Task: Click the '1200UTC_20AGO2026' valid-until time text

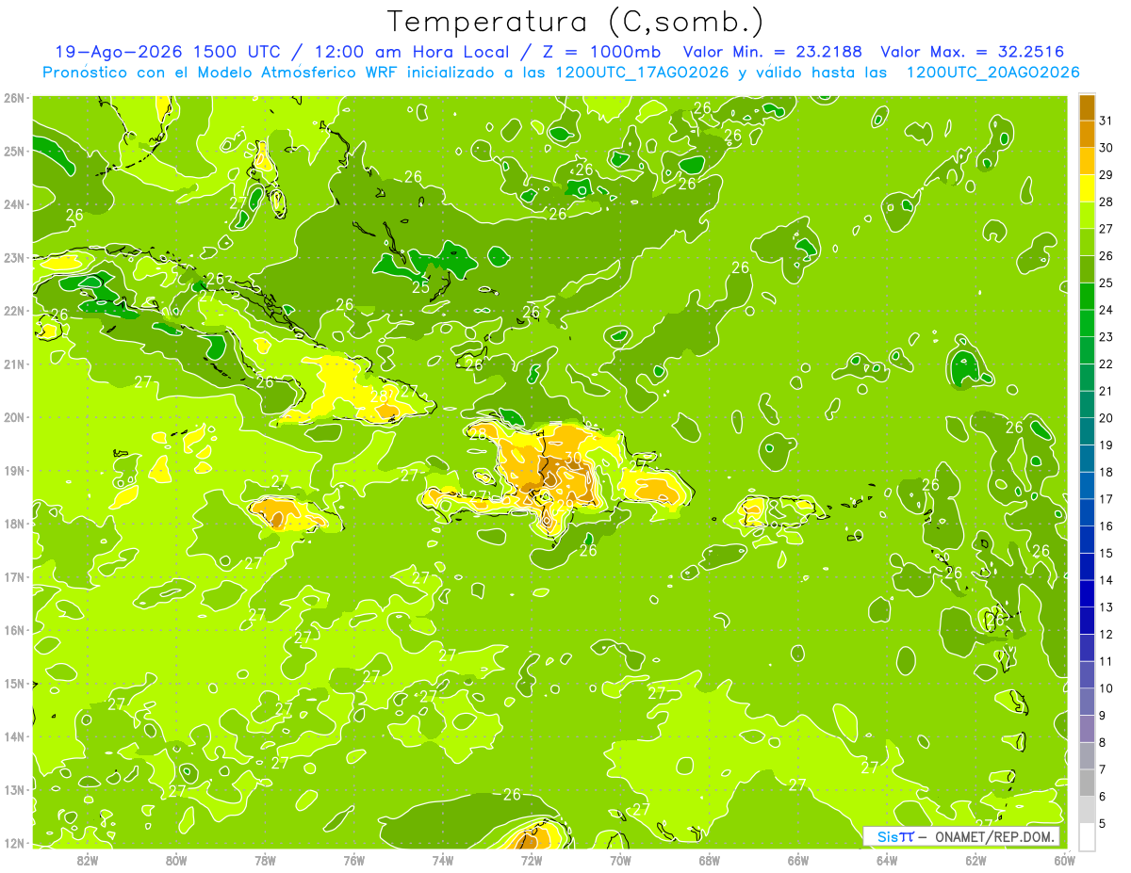Action: click(992, 73)
